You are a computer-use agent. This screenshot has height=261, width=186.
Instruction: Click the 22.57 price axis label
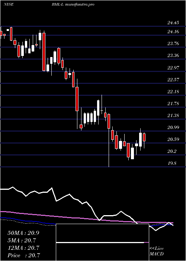(x=173, y=79)
